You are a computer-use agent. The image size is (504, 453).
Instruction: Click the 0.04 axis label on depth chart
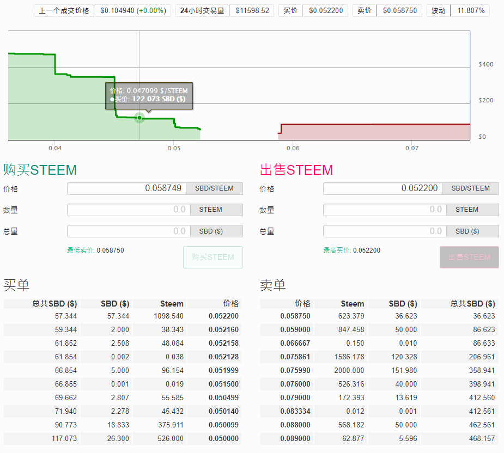[x=55, y=149]
